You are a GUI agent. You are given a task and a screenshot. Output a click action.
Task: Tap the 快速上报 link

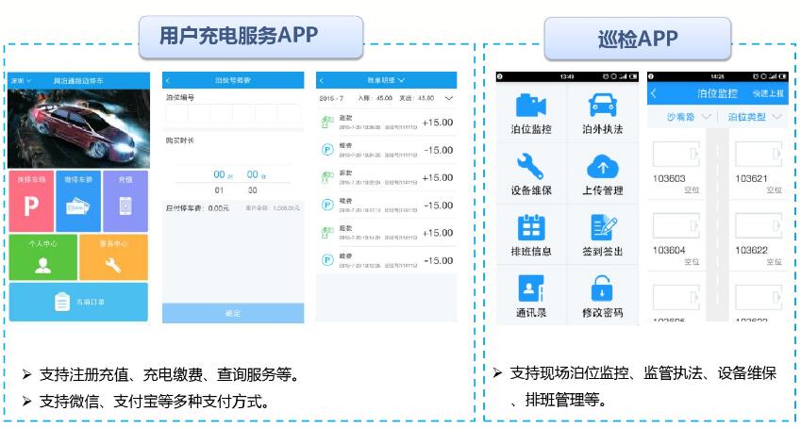[x=768, y=93]
